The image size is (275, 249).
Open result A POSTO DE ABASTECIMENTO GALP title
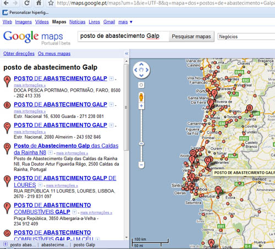click(x=61, y=78)
